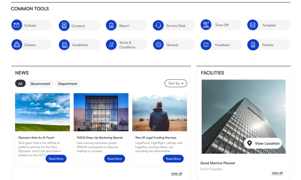The width and height of the screenshot is (301, 180).
Task: Select the All news filter
Action: point(20,84)
